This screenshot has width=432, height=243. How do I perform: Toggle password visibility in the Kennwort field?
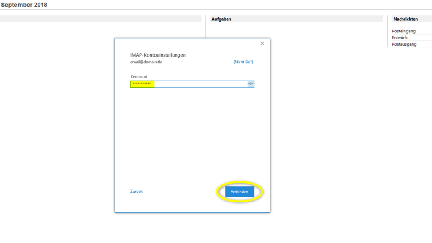click(x=251, y=84)
